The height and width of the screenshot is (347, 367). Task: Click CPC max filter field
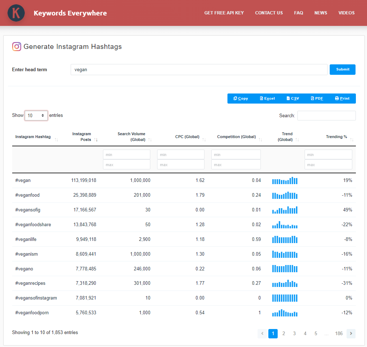tap(181, 164)
